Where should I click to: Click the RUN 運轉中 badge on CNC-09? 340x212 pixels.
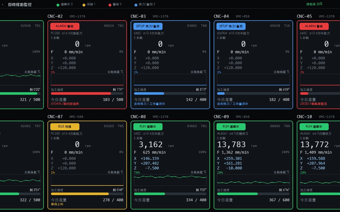pos(231,127)
